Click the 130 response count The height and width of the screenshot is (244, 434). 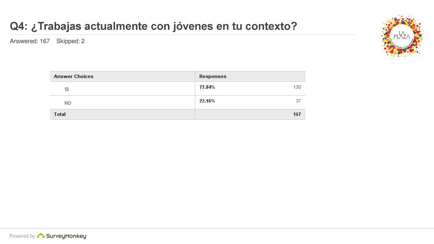[297, 87]
